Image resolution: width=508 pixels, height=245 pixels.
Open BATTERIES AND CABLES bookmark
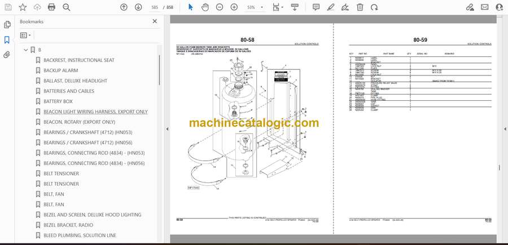pos(69,91)
